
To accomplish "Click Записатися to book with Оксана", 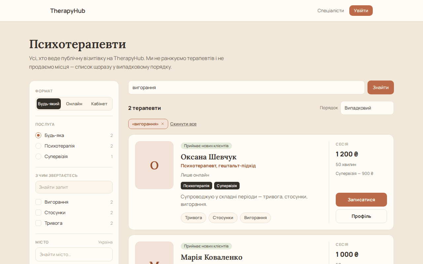I will [361, 200].
